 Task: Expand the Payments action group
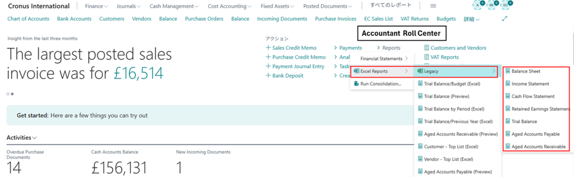(x=348, y=48)
